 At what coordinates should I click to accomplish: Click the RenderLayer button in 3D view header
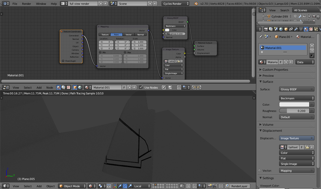point(239,186)
